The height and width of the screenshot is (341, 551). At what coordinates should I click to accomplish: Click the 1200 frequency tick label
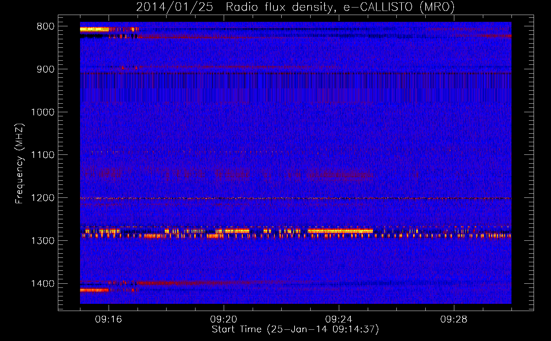point(43,198)
